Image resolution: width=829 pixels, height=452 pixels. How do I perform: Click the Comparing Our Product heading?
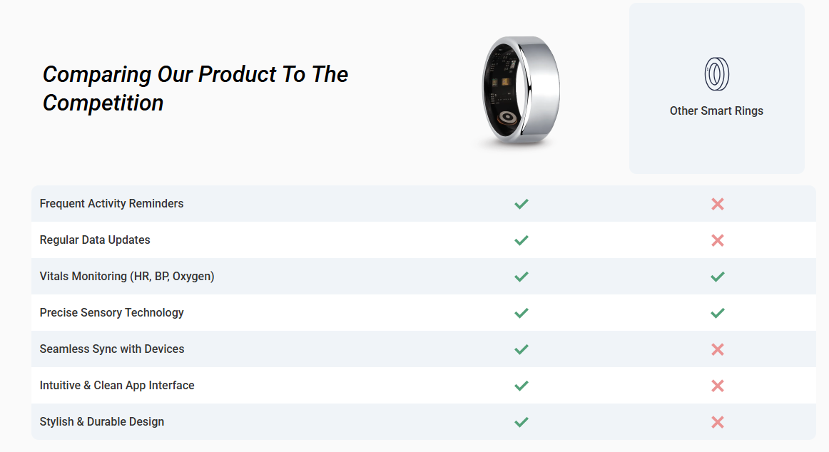click(x=195, y=88)
